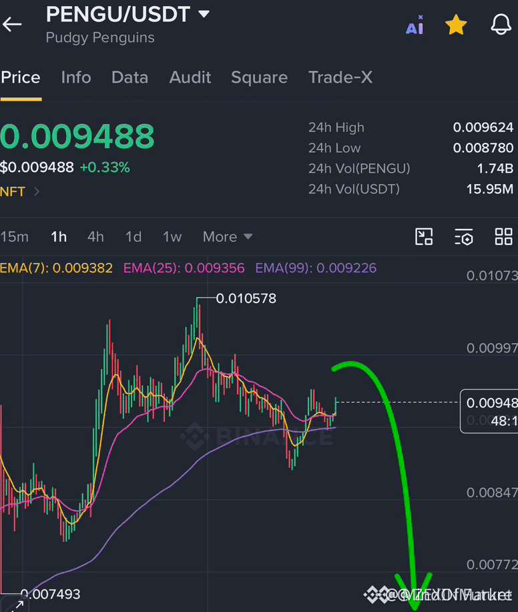Switch to the Data tab

[x=130, y=77]
